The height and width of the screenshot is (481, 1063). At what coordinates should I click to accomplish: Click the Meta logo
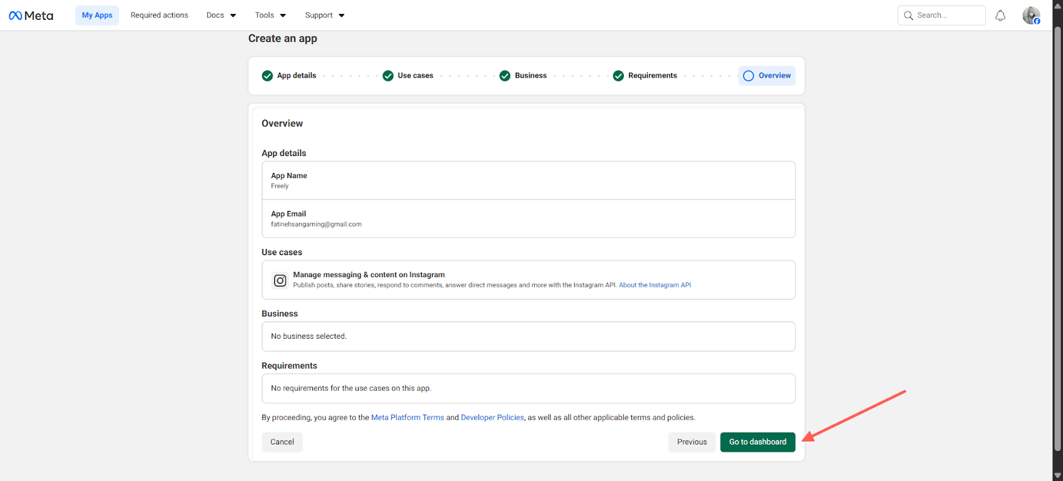[x=31, y=15]
